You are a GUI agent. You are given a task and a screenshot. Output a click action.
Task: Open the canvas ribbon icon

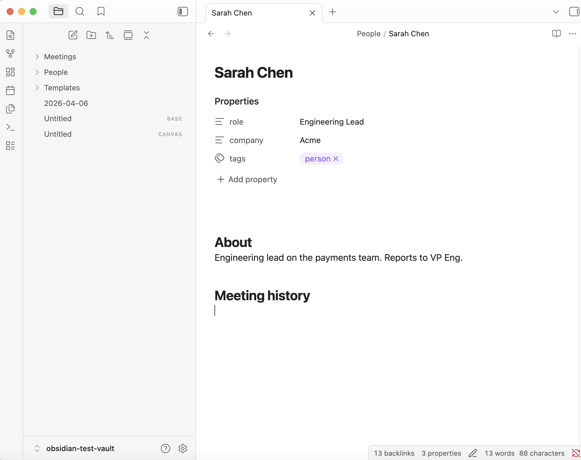point(10,72)
